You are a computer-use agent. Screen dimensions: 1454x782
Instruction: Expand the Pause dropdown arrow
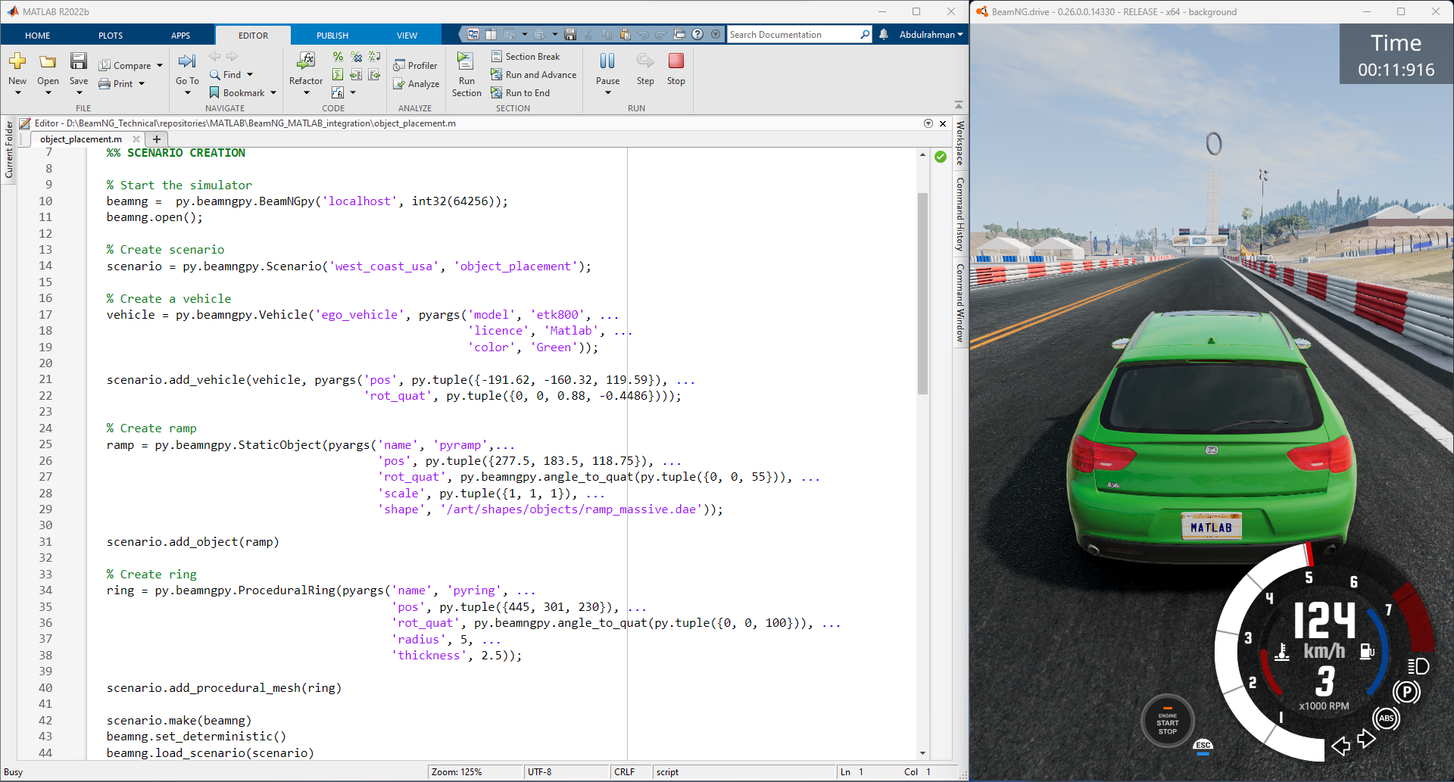[607, 93]
